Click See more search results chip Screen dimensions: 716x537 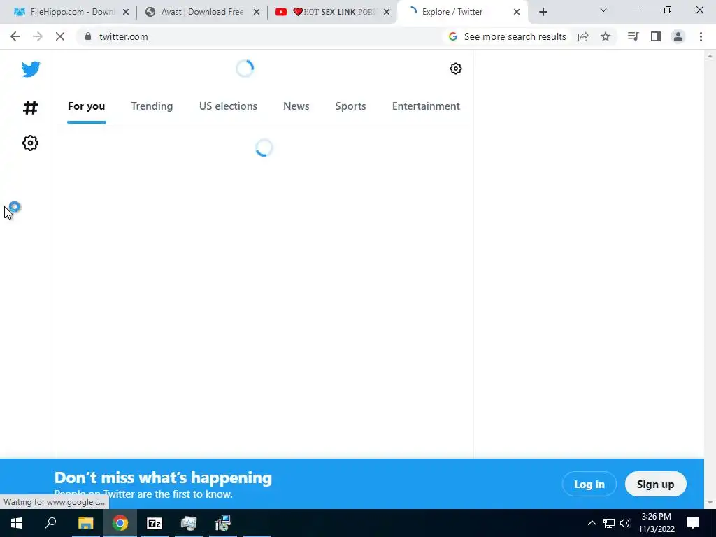click(507, 36)
